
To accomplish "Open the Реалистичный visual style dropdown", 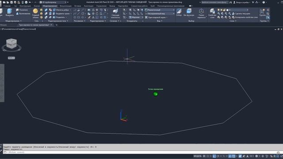I will click(160, 10).
